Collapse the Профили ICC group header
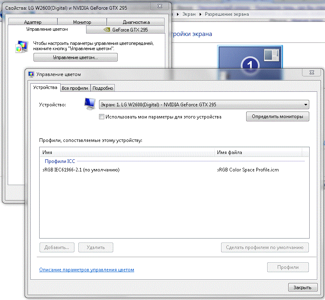 [60, 161]
